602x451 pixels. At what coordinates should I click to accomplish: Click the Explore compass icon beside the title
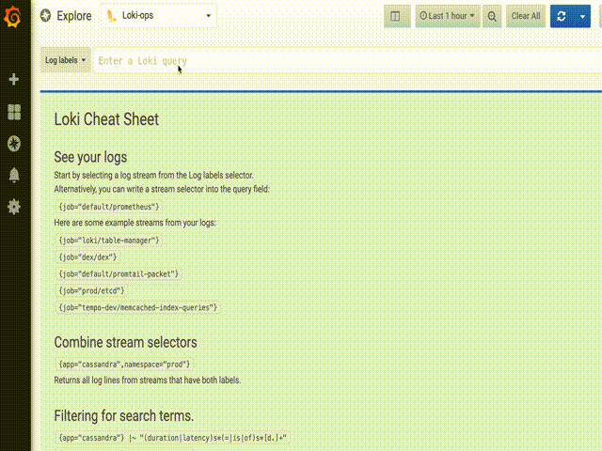pyautogui.click(x=46, y=16)
